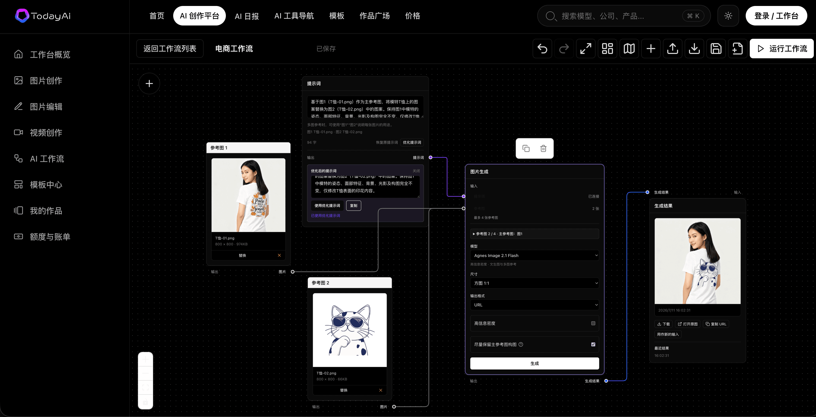
Task: Open 图片创作 in sidebar
Action: tap(38, 80)
